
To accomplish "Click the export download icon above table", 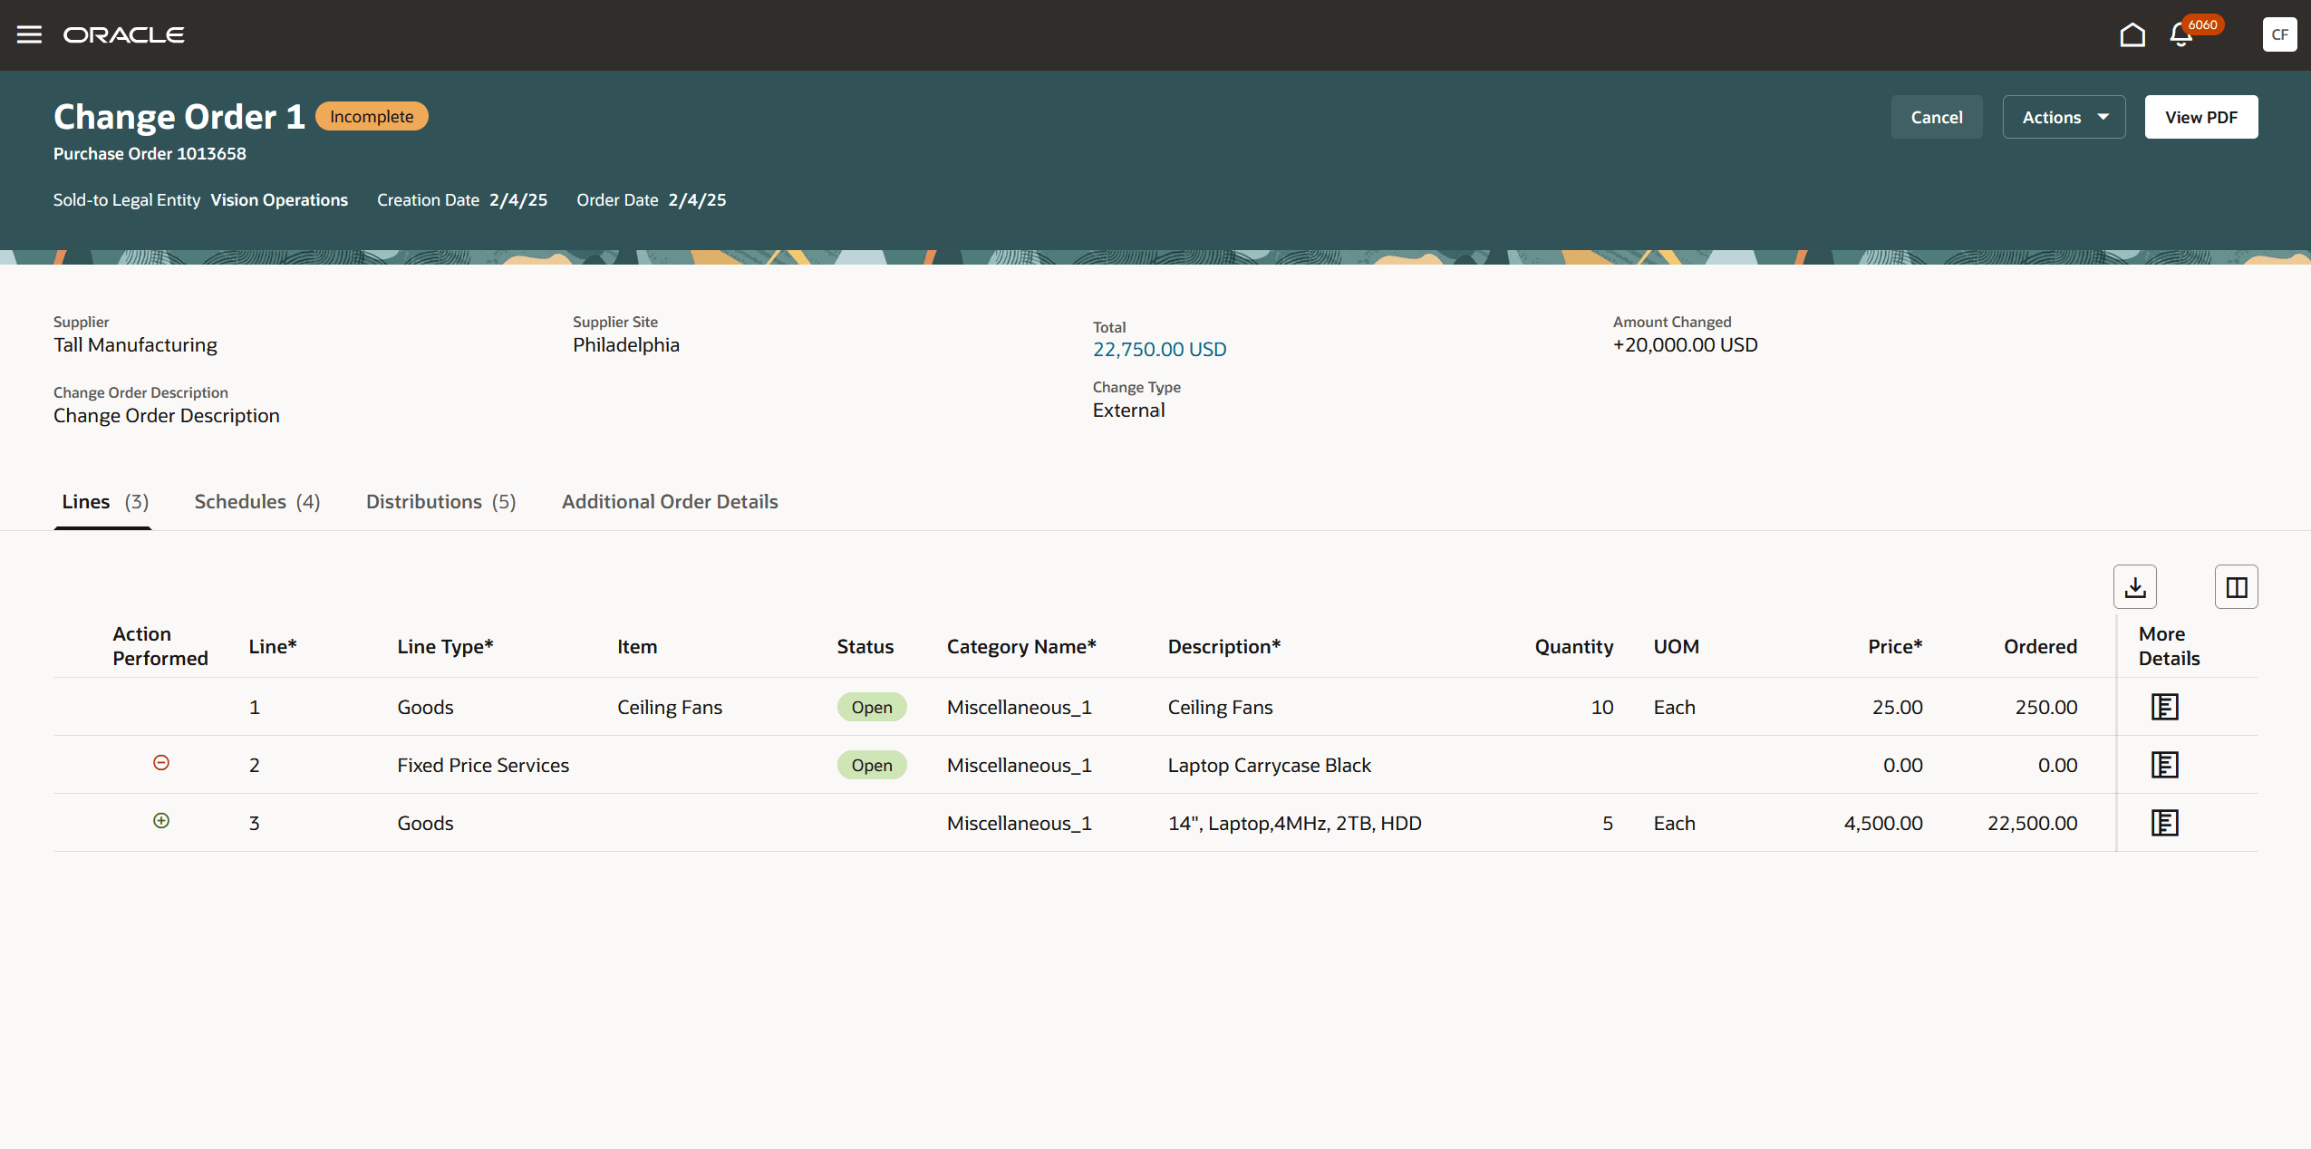I will [x=2134, y=587].
